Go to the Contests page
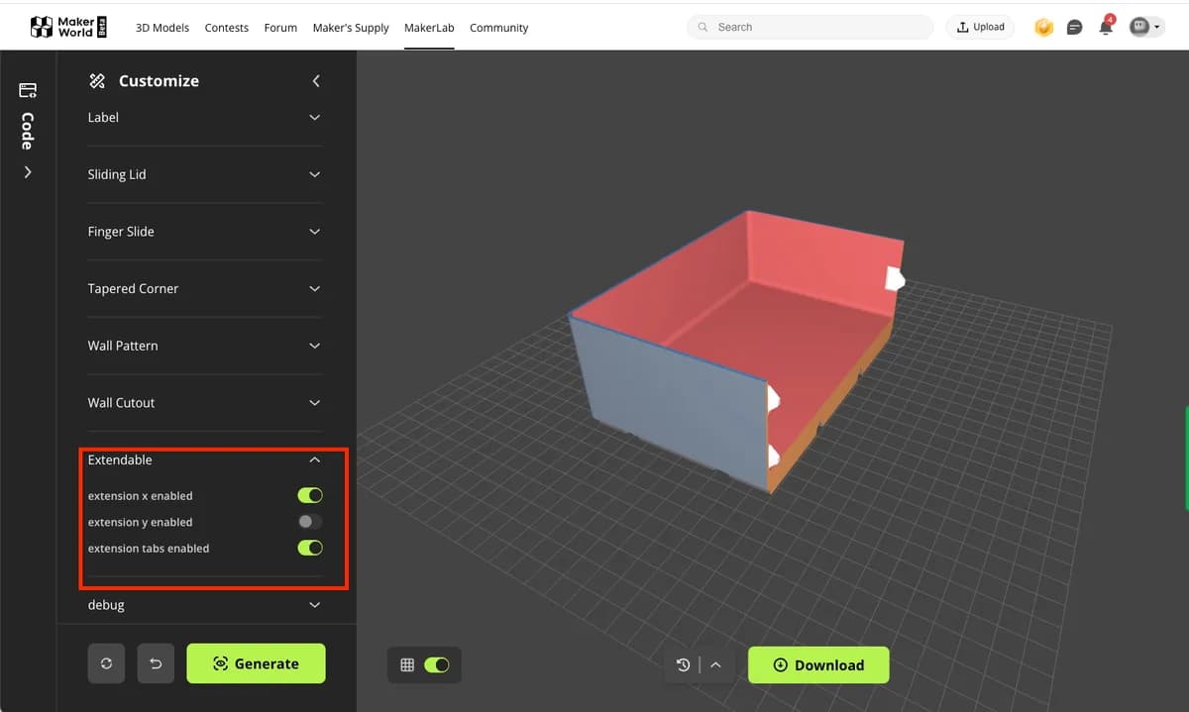 227,28
